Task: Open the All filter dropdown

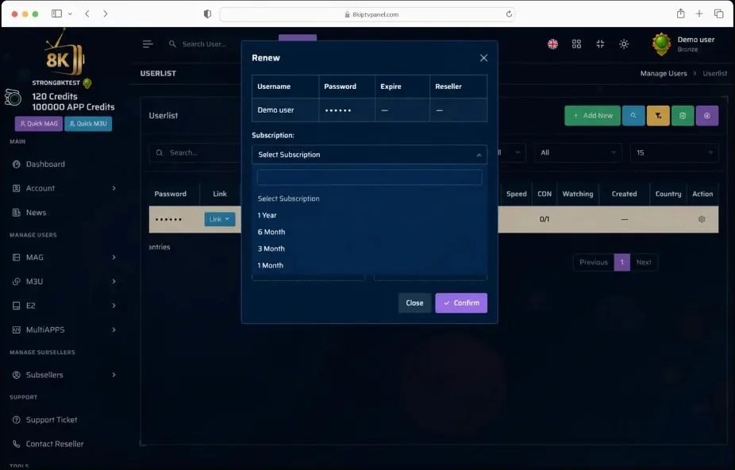Action: click(578, 152)
